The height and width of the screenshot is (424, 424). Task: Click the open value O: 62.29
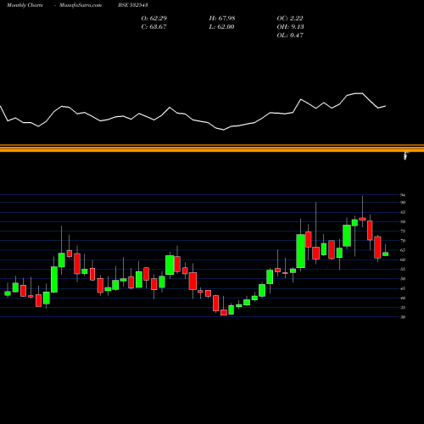point(154,19)
